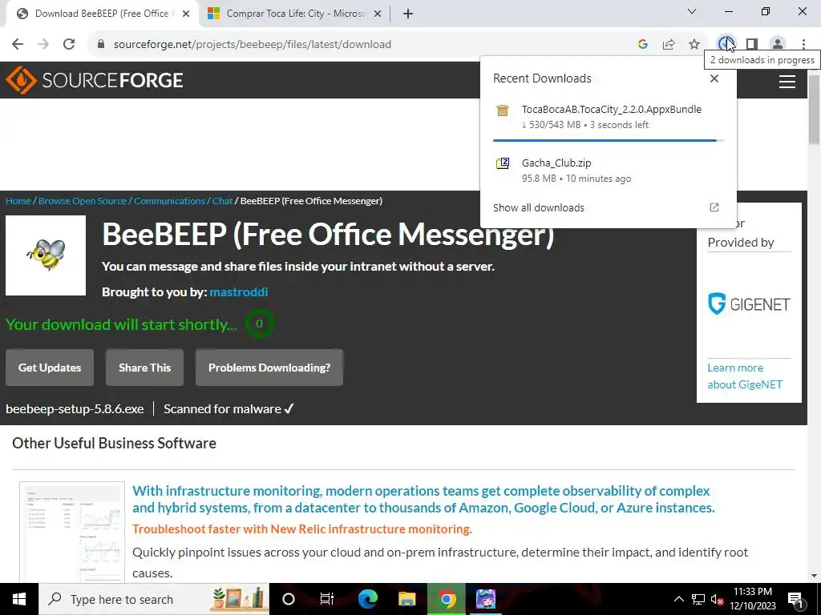821x615 pixels.
Task: Click the TocaCity download progress bar
Action: pyautogui.click(x=608, y=141)
